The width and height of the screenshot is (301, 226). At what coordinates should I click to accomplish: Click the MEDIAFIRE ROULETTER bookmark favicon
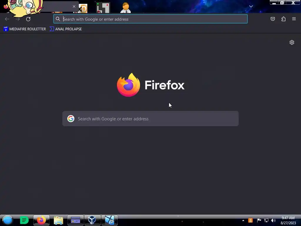[6, 29]
